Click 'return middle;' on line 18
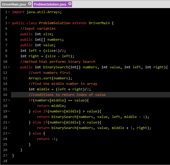The width and height of the screenshot is (170, 165). pyautogui.click(x=51, y=106)
